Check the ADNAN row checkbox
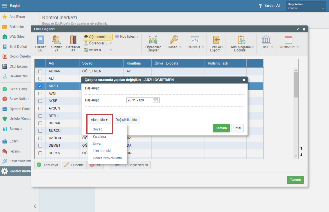329x212 pixels. (x=40, y=71)
